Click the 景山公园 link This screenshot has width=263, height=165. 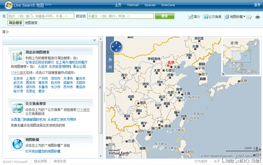tap(79, 66)
